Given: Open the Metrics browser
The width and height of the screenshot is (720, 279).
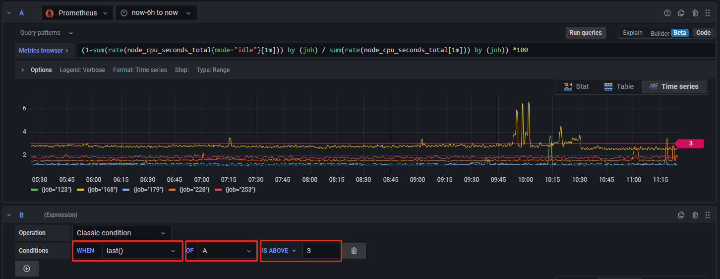Looking at the screenshot, I should [44, 51].
